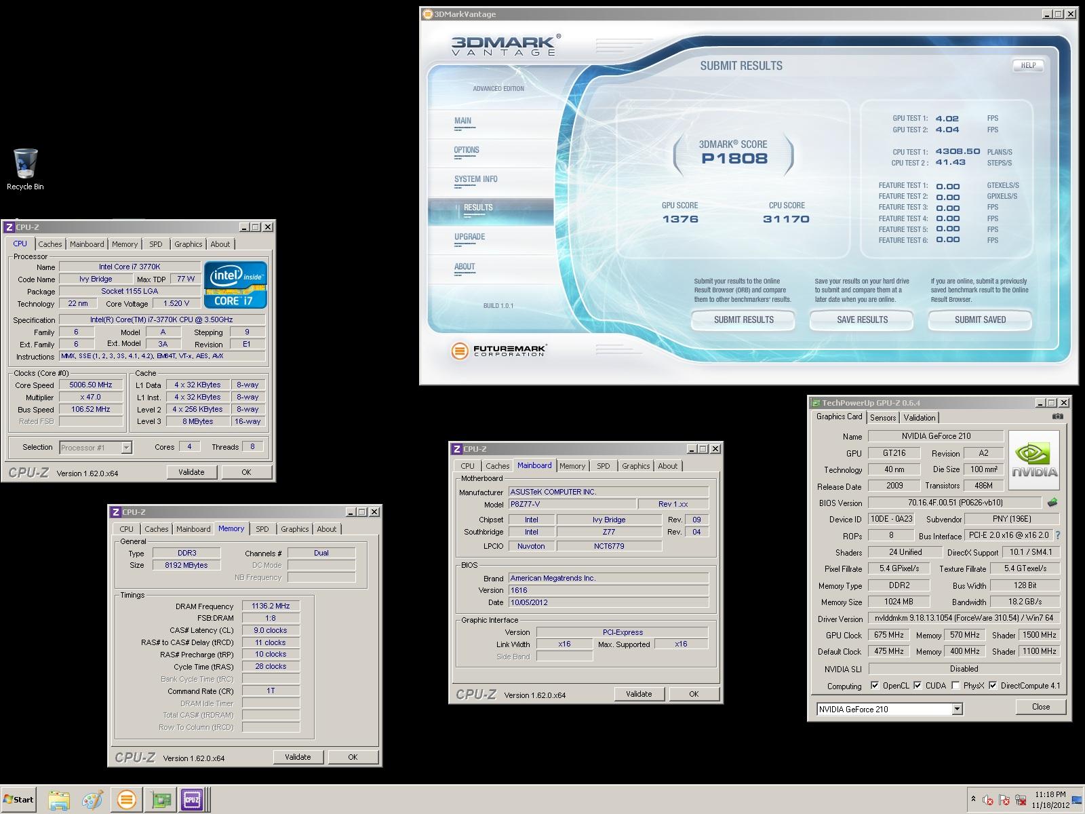1085x814 pixels.
Task: Click the 3DMarkVantage title bar icon
Action: [x=427, y=14]
